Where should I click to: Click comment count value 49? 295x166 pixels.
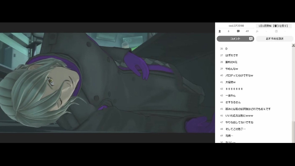click(247, 31)
